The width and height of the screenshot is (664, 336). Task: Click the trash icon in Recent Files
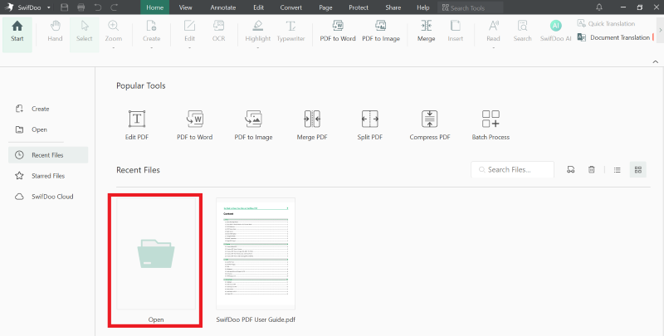(591, 170)
